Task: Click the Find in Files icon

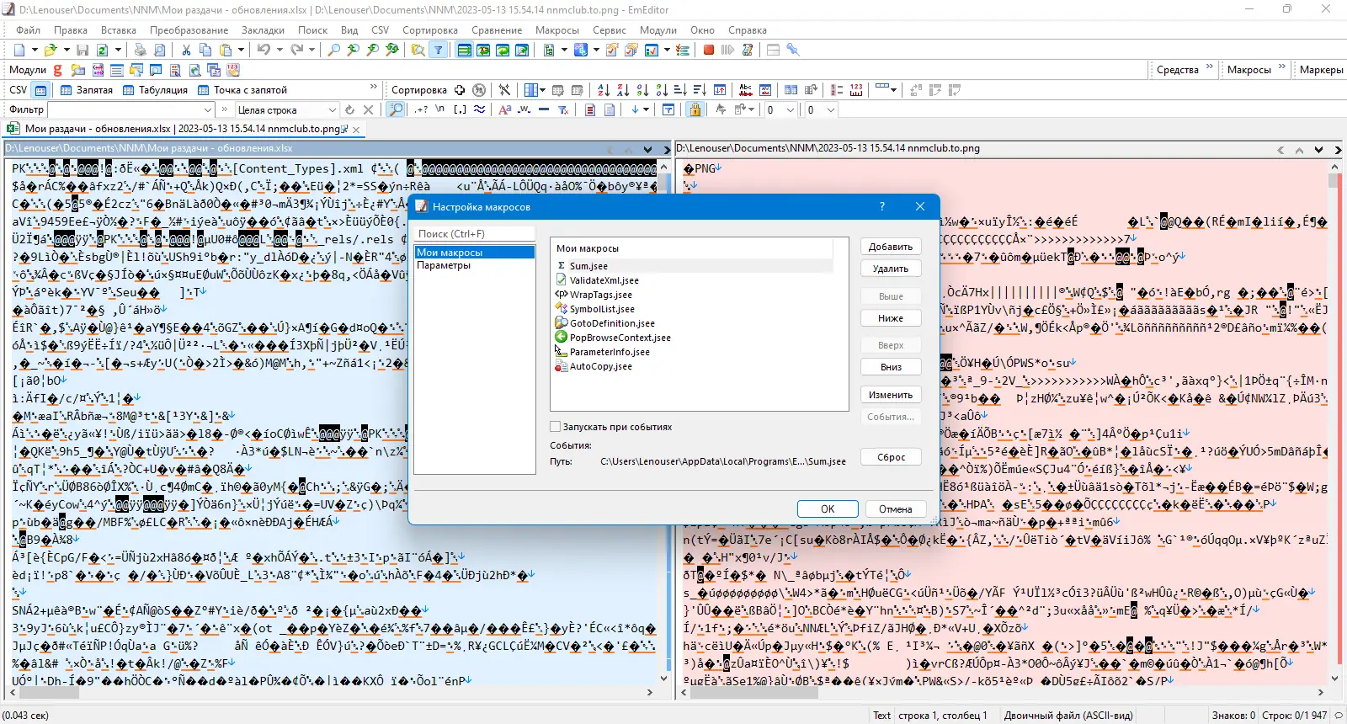Action: [x=418, y=51]
